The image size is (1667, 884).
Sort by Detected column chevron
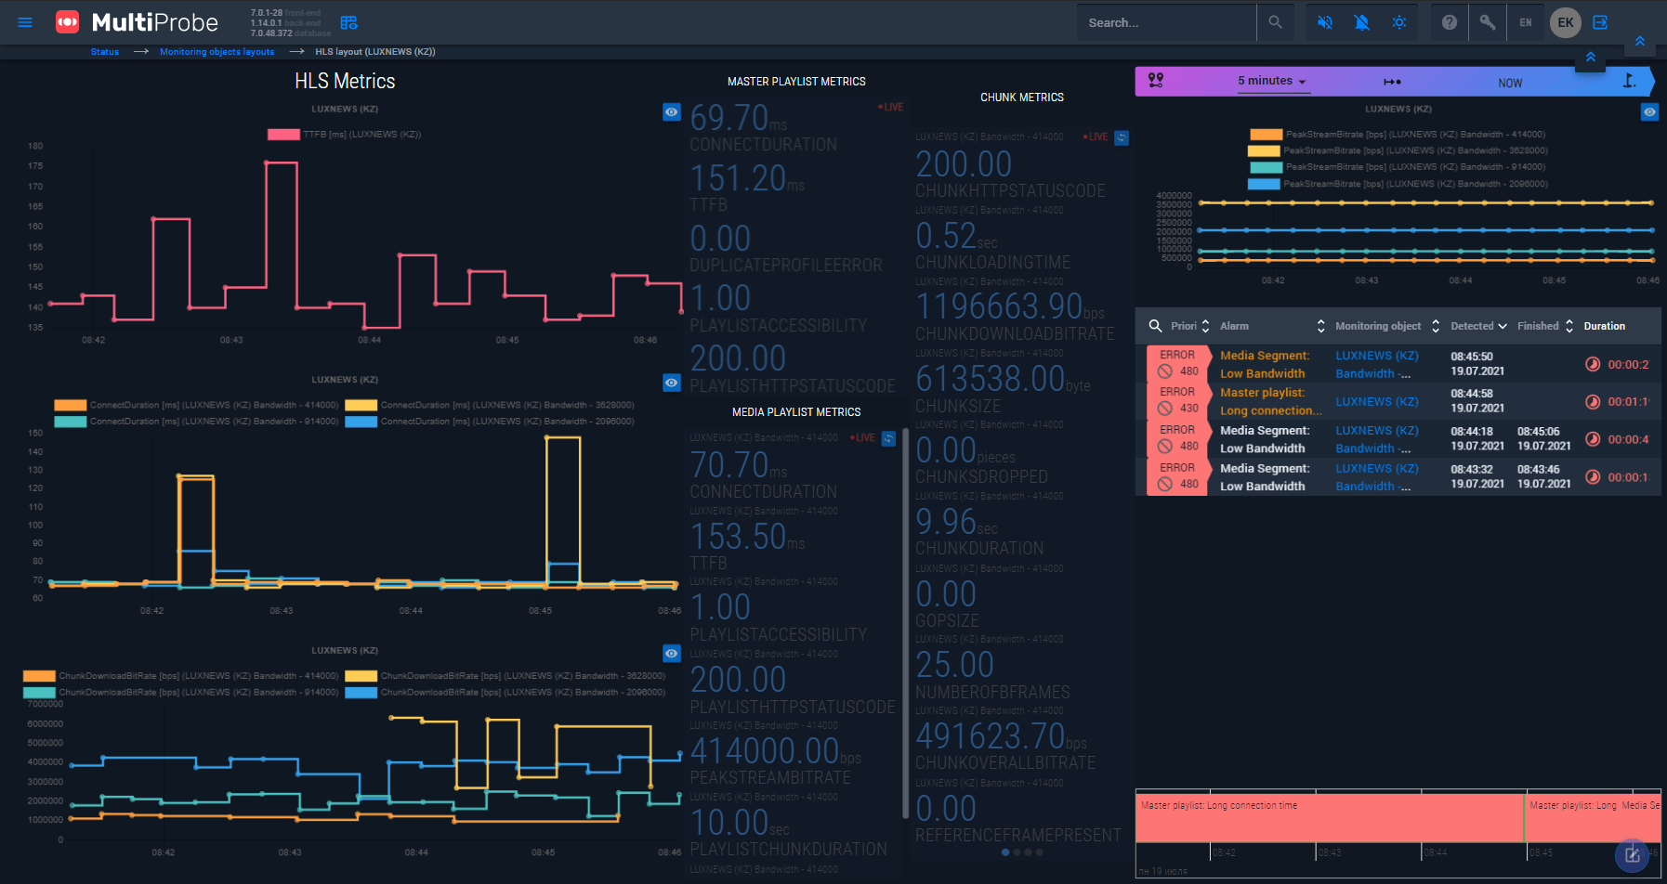[1503, 326]
